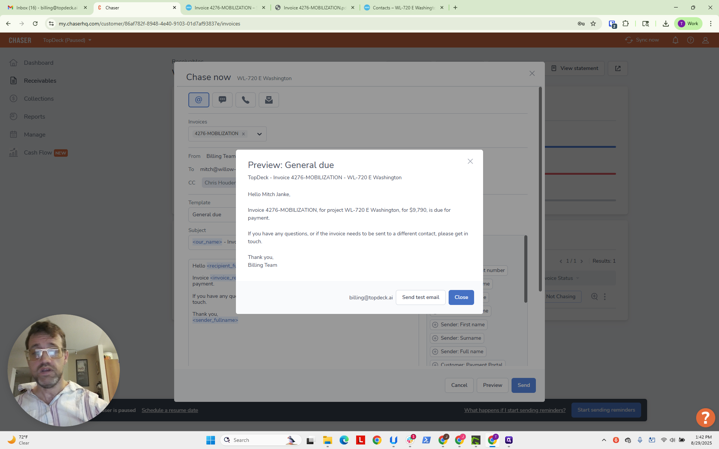Add the Sender: First name placeholder
719x449 pixels.
(x=459, y=325)
